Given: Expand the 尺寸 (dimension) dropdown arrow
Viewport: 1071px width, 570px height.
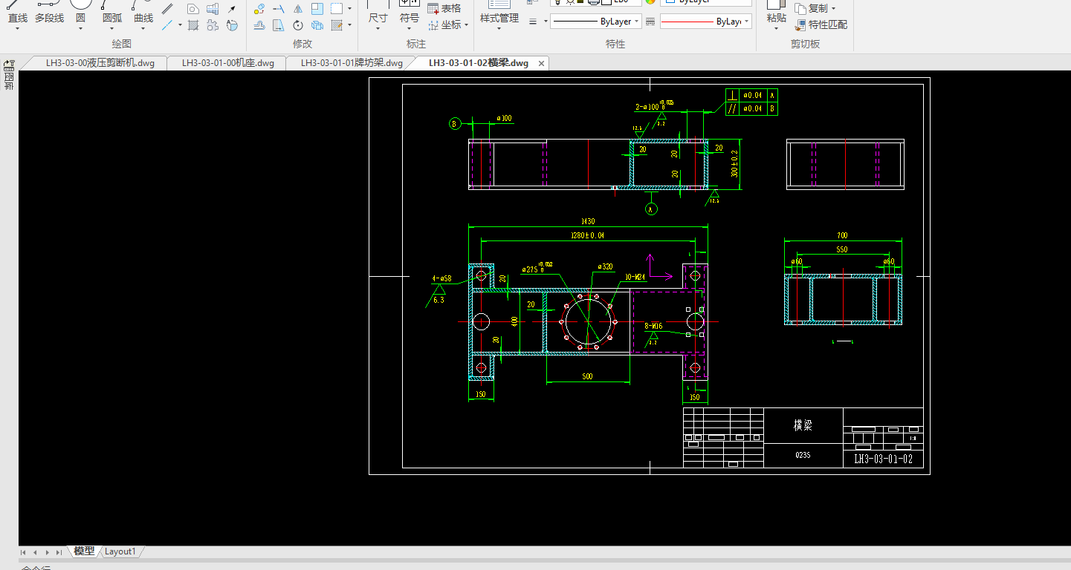Looking at the screenshot, I should [378, 28].
